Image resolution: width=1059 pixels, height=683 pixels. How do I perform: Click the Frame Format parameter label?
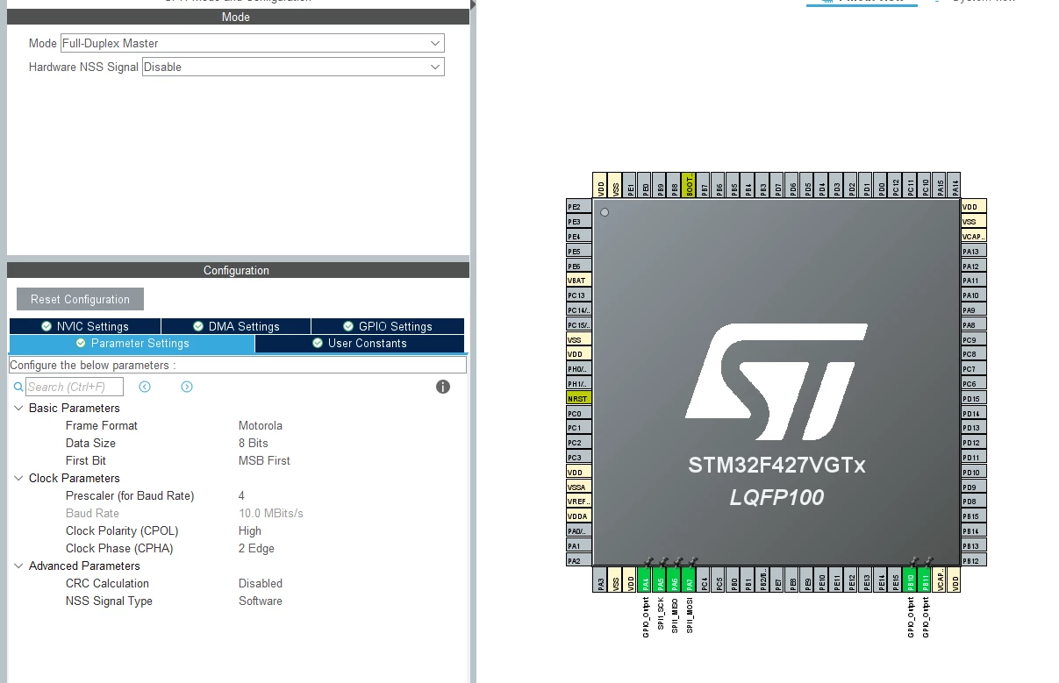(x=102, y=426)
